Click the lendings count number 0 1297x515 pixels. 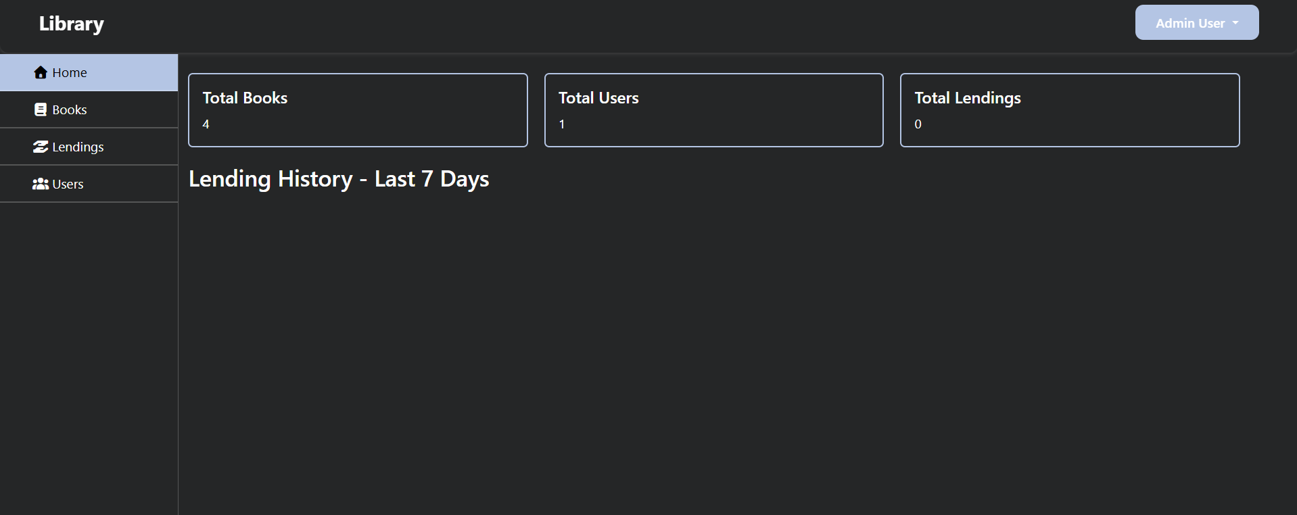pyautogui.click(x=918, y=124)
